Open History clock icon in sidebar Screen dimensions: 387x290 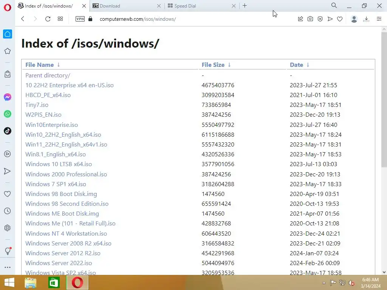(8, 211)
